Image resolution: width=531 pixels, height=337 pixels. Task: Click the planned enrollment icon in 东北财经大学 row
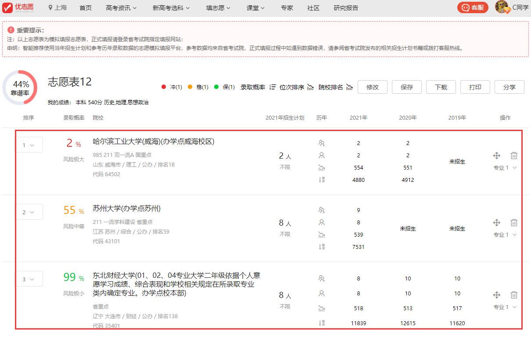[x=322, y=278]
